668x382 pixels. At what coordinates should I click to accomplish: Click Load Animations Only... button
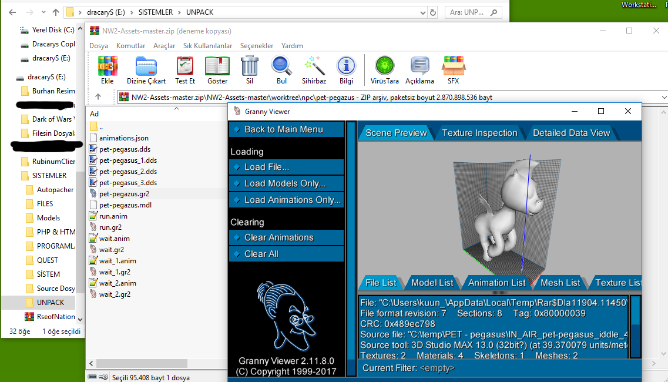286,200
